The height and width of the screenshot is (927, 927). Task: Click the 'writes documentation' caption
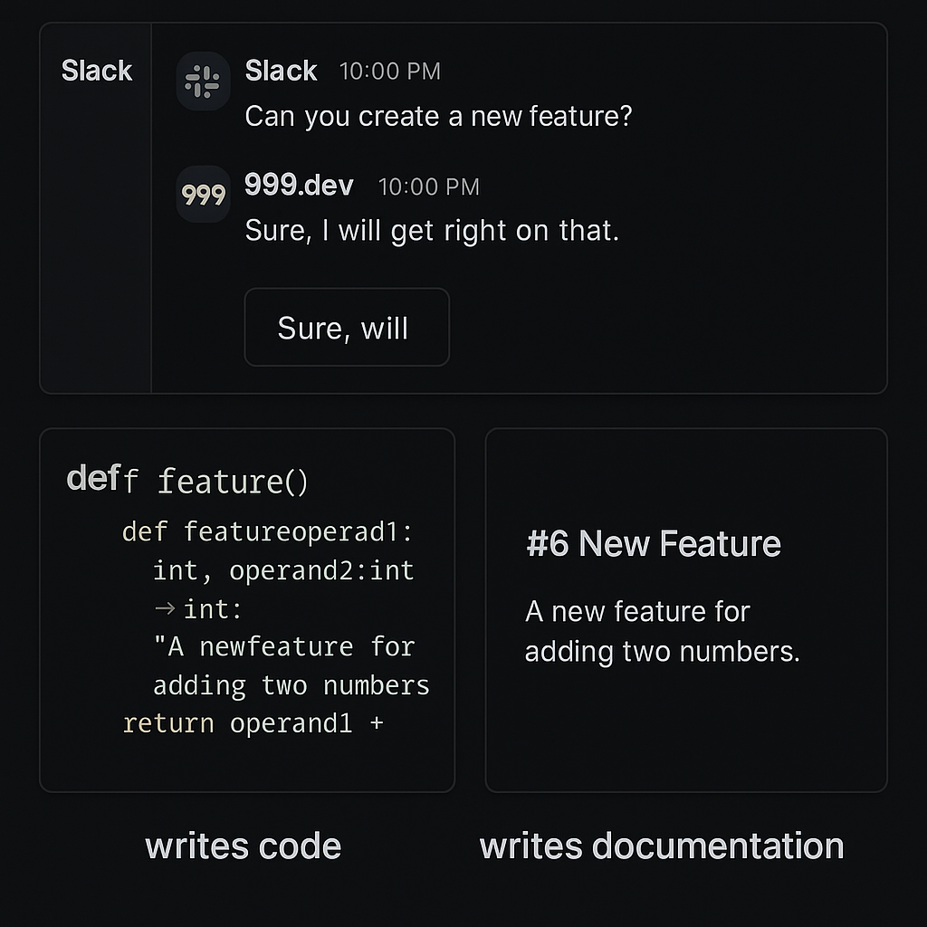[662, 846]
